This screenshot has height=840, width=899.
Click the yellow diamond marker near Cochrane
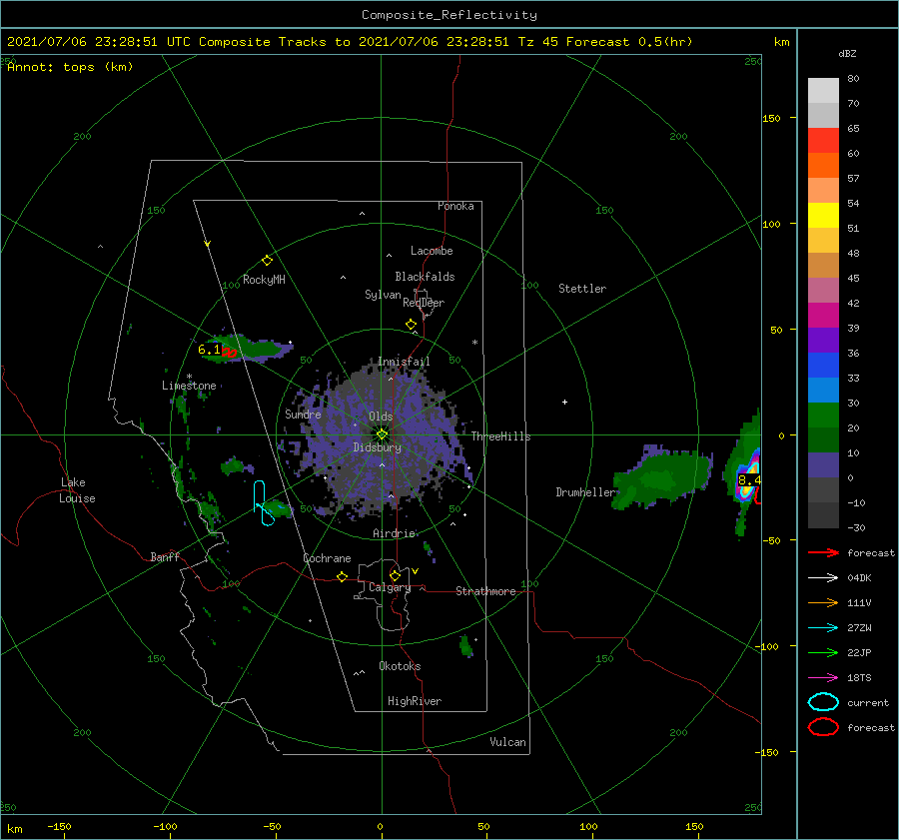click(342, 576)
